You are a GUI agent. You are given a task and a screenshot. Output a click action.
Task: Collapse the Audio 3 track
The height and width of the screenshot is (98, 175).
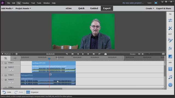coord(2,67)
